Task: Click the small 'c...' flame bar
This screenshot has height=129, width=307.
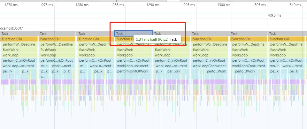Action: 43,77
